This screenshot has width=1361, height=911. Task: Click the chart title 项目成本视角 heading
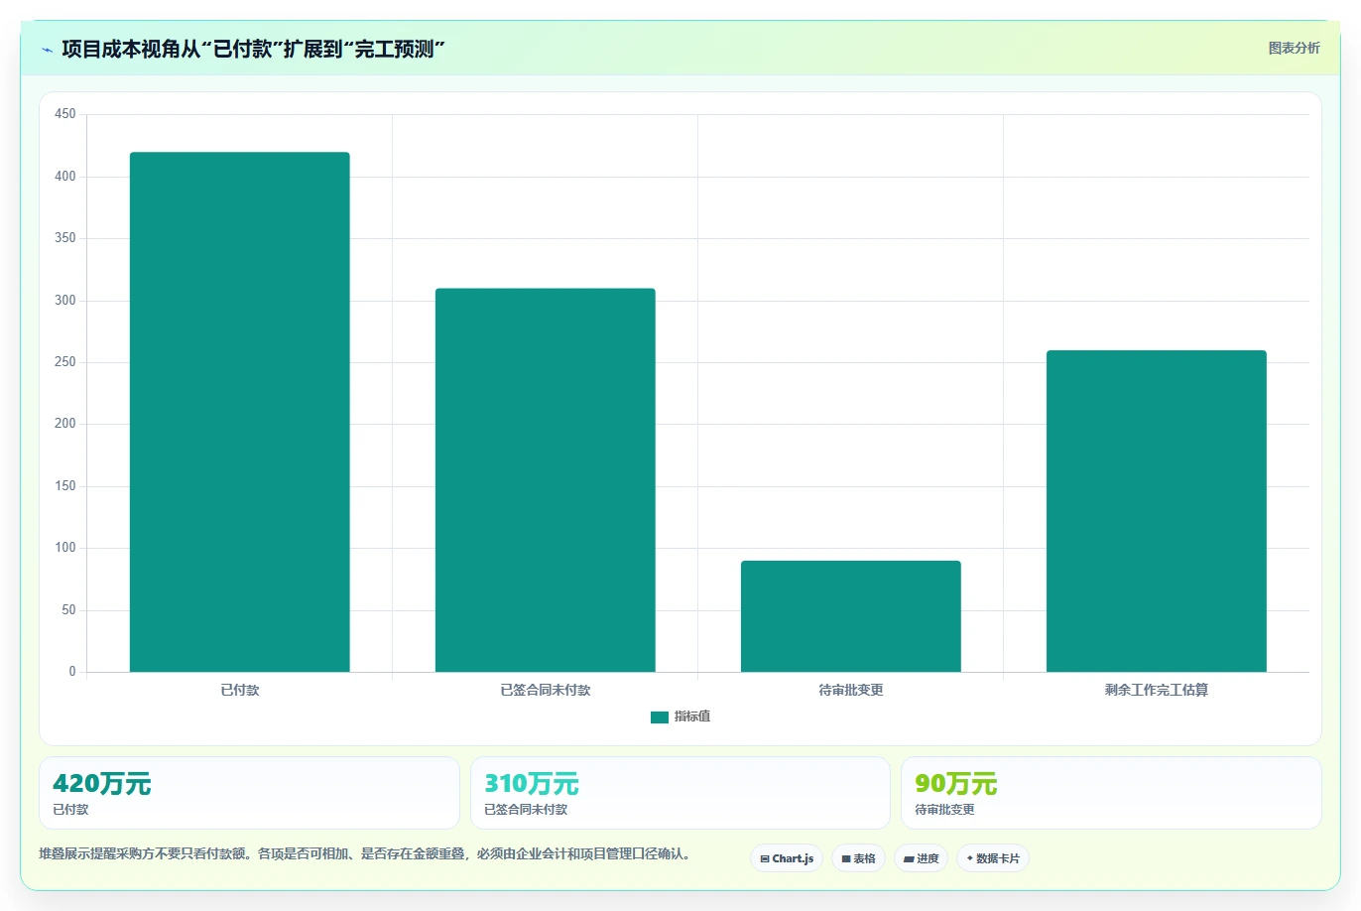point(253,49)
